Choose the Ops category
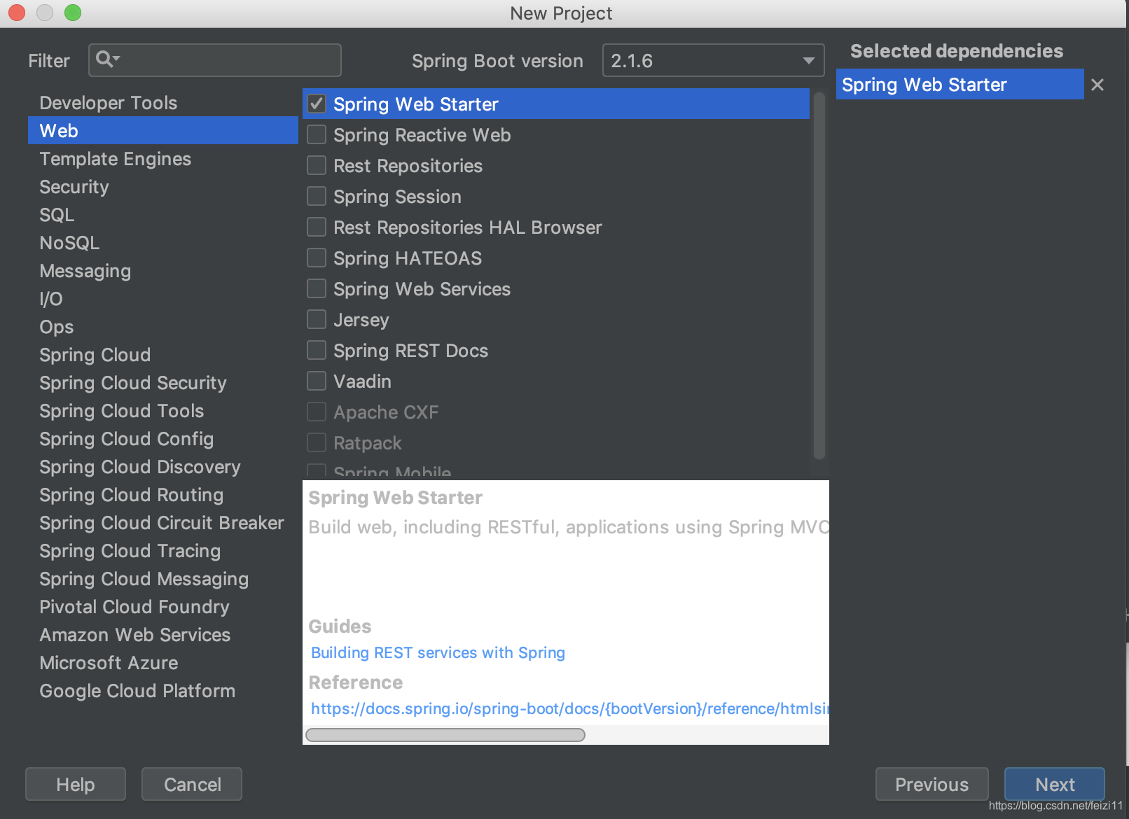Viewport: 1129px width, 819px height. point(162,327)
